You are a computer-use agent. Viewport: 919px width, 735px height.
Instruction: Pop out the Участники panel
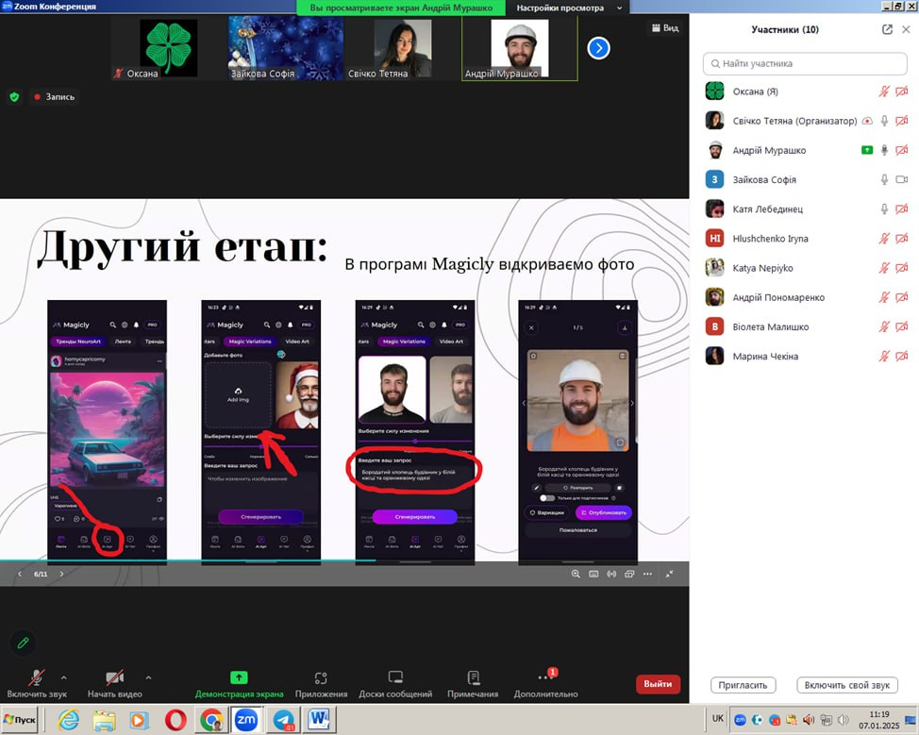pos(887,29)
